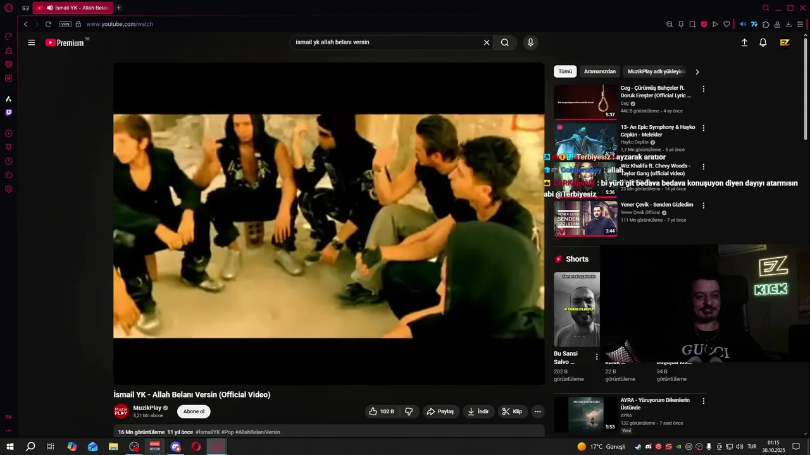
Task: Open Opera easy setup sliders icon
Action: click(x=801, y=24)
